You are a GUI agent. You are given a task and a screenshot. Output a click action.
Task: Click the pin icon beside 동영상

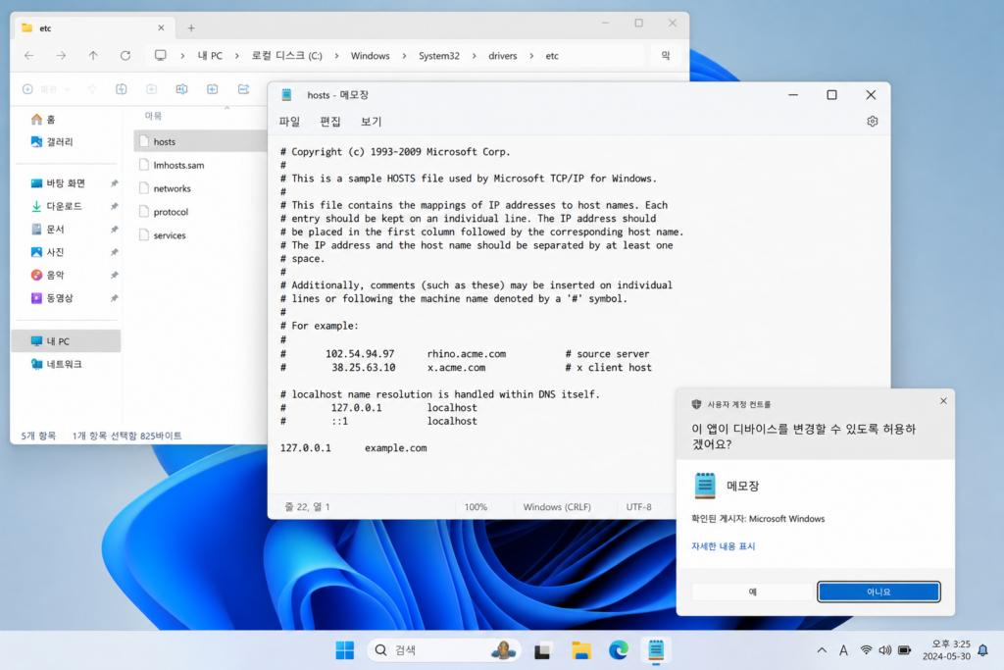click(x=114, y=298)
